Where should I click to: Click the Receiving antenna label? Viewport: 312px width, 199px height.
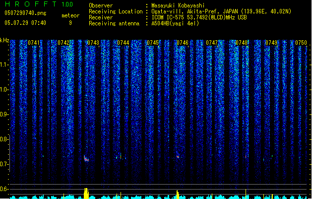coord(114,23)
